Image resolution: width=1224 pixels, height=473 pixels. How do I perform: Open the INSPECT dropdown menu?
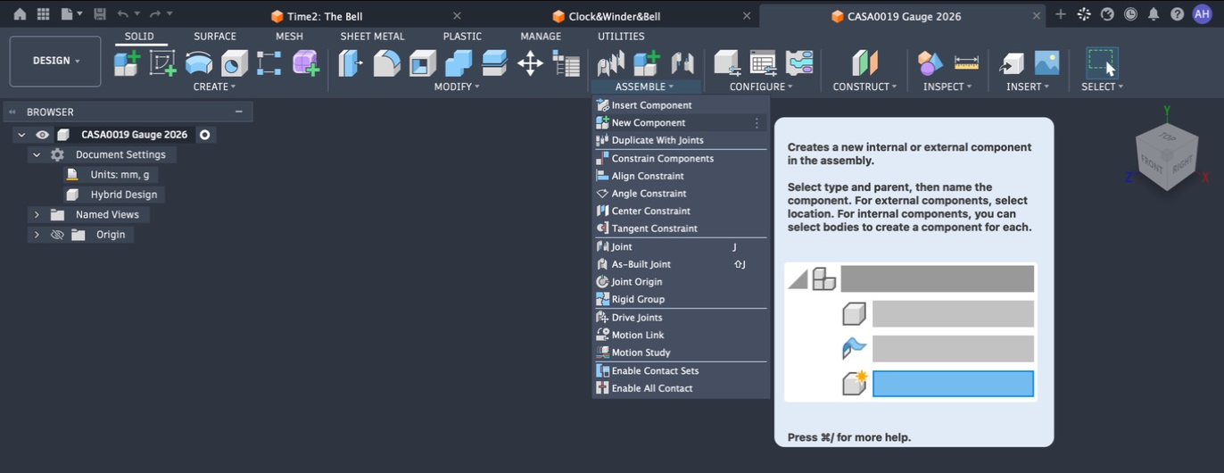[947, 87]
